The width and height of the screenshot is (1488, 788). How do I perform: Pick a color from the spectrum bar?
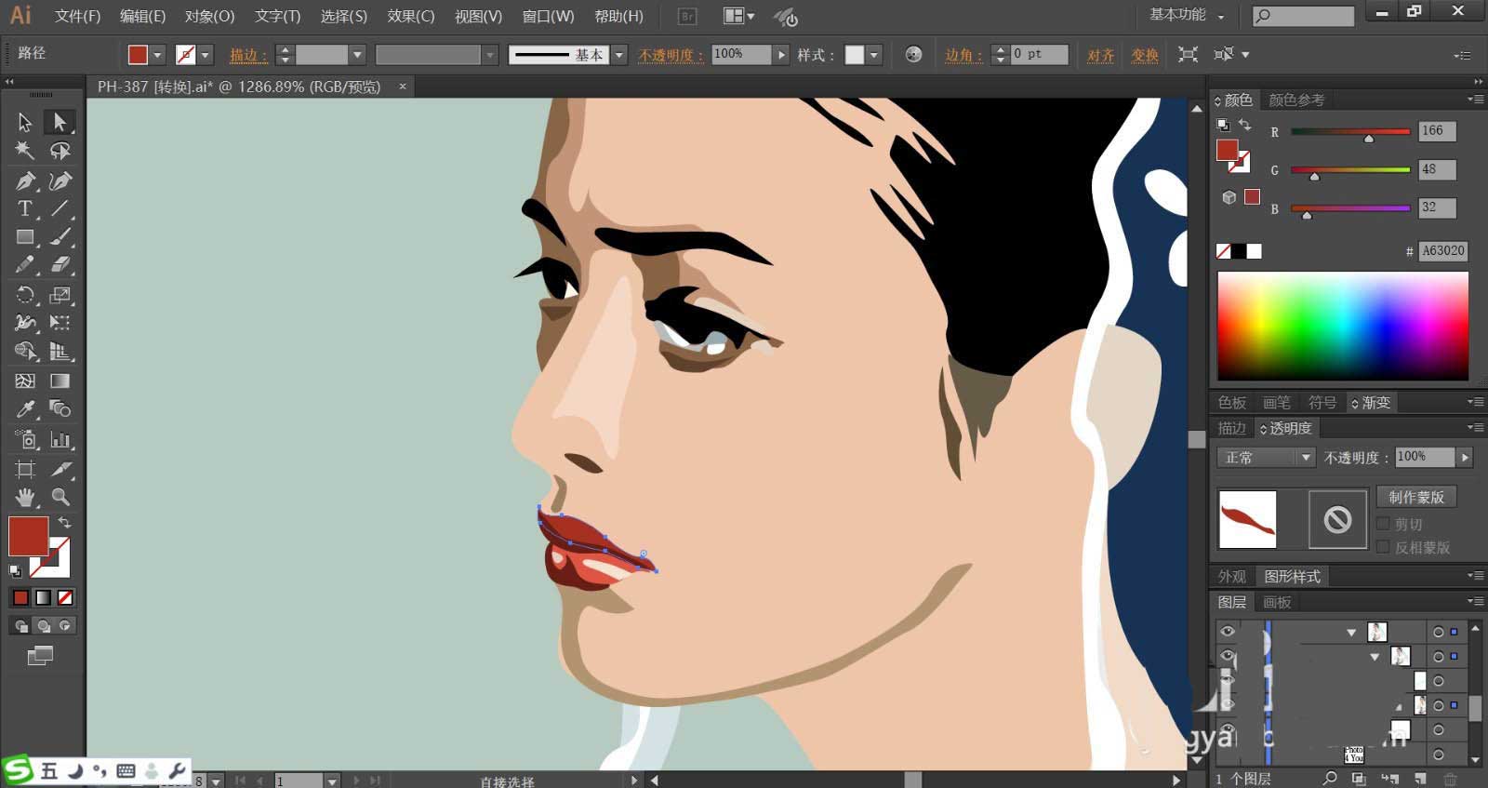tap(1343, 326)
